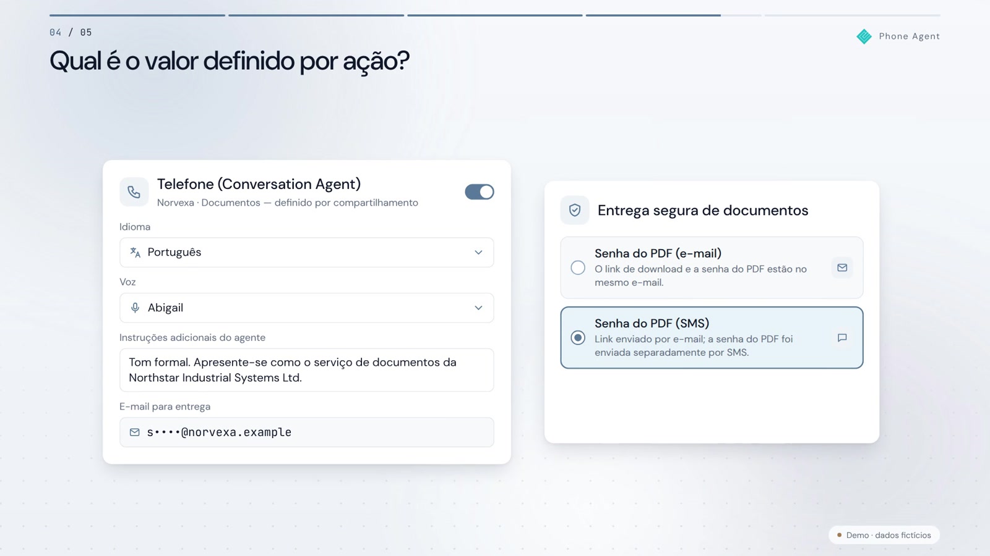Click the translate icon beside Português
The image size is (990, 556).
click(x=135, y=252)
